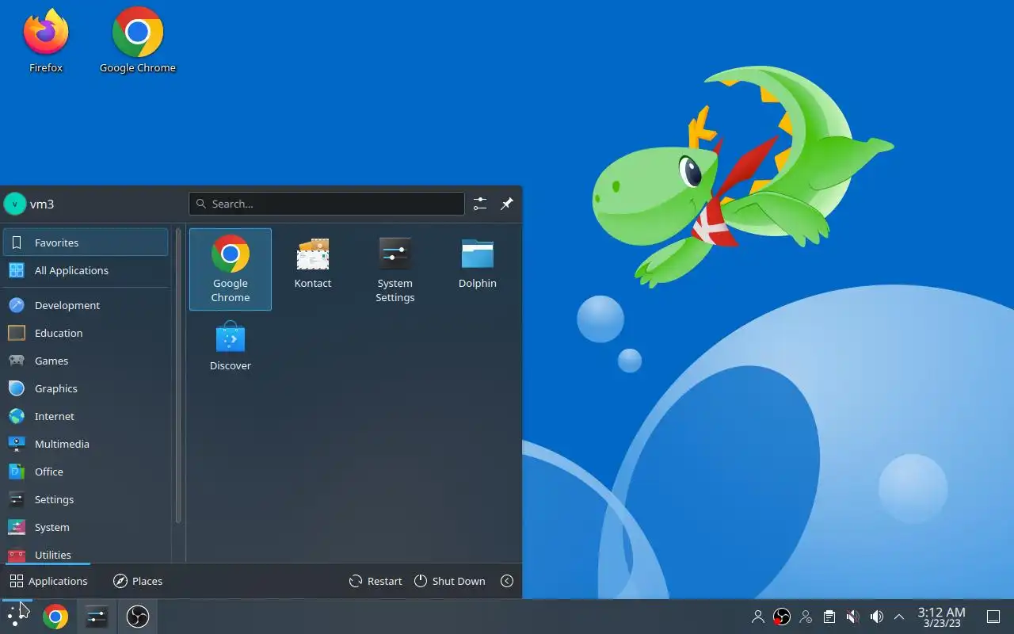Open the Internet category
1014x634 pixels.
[x=86, y=416]
